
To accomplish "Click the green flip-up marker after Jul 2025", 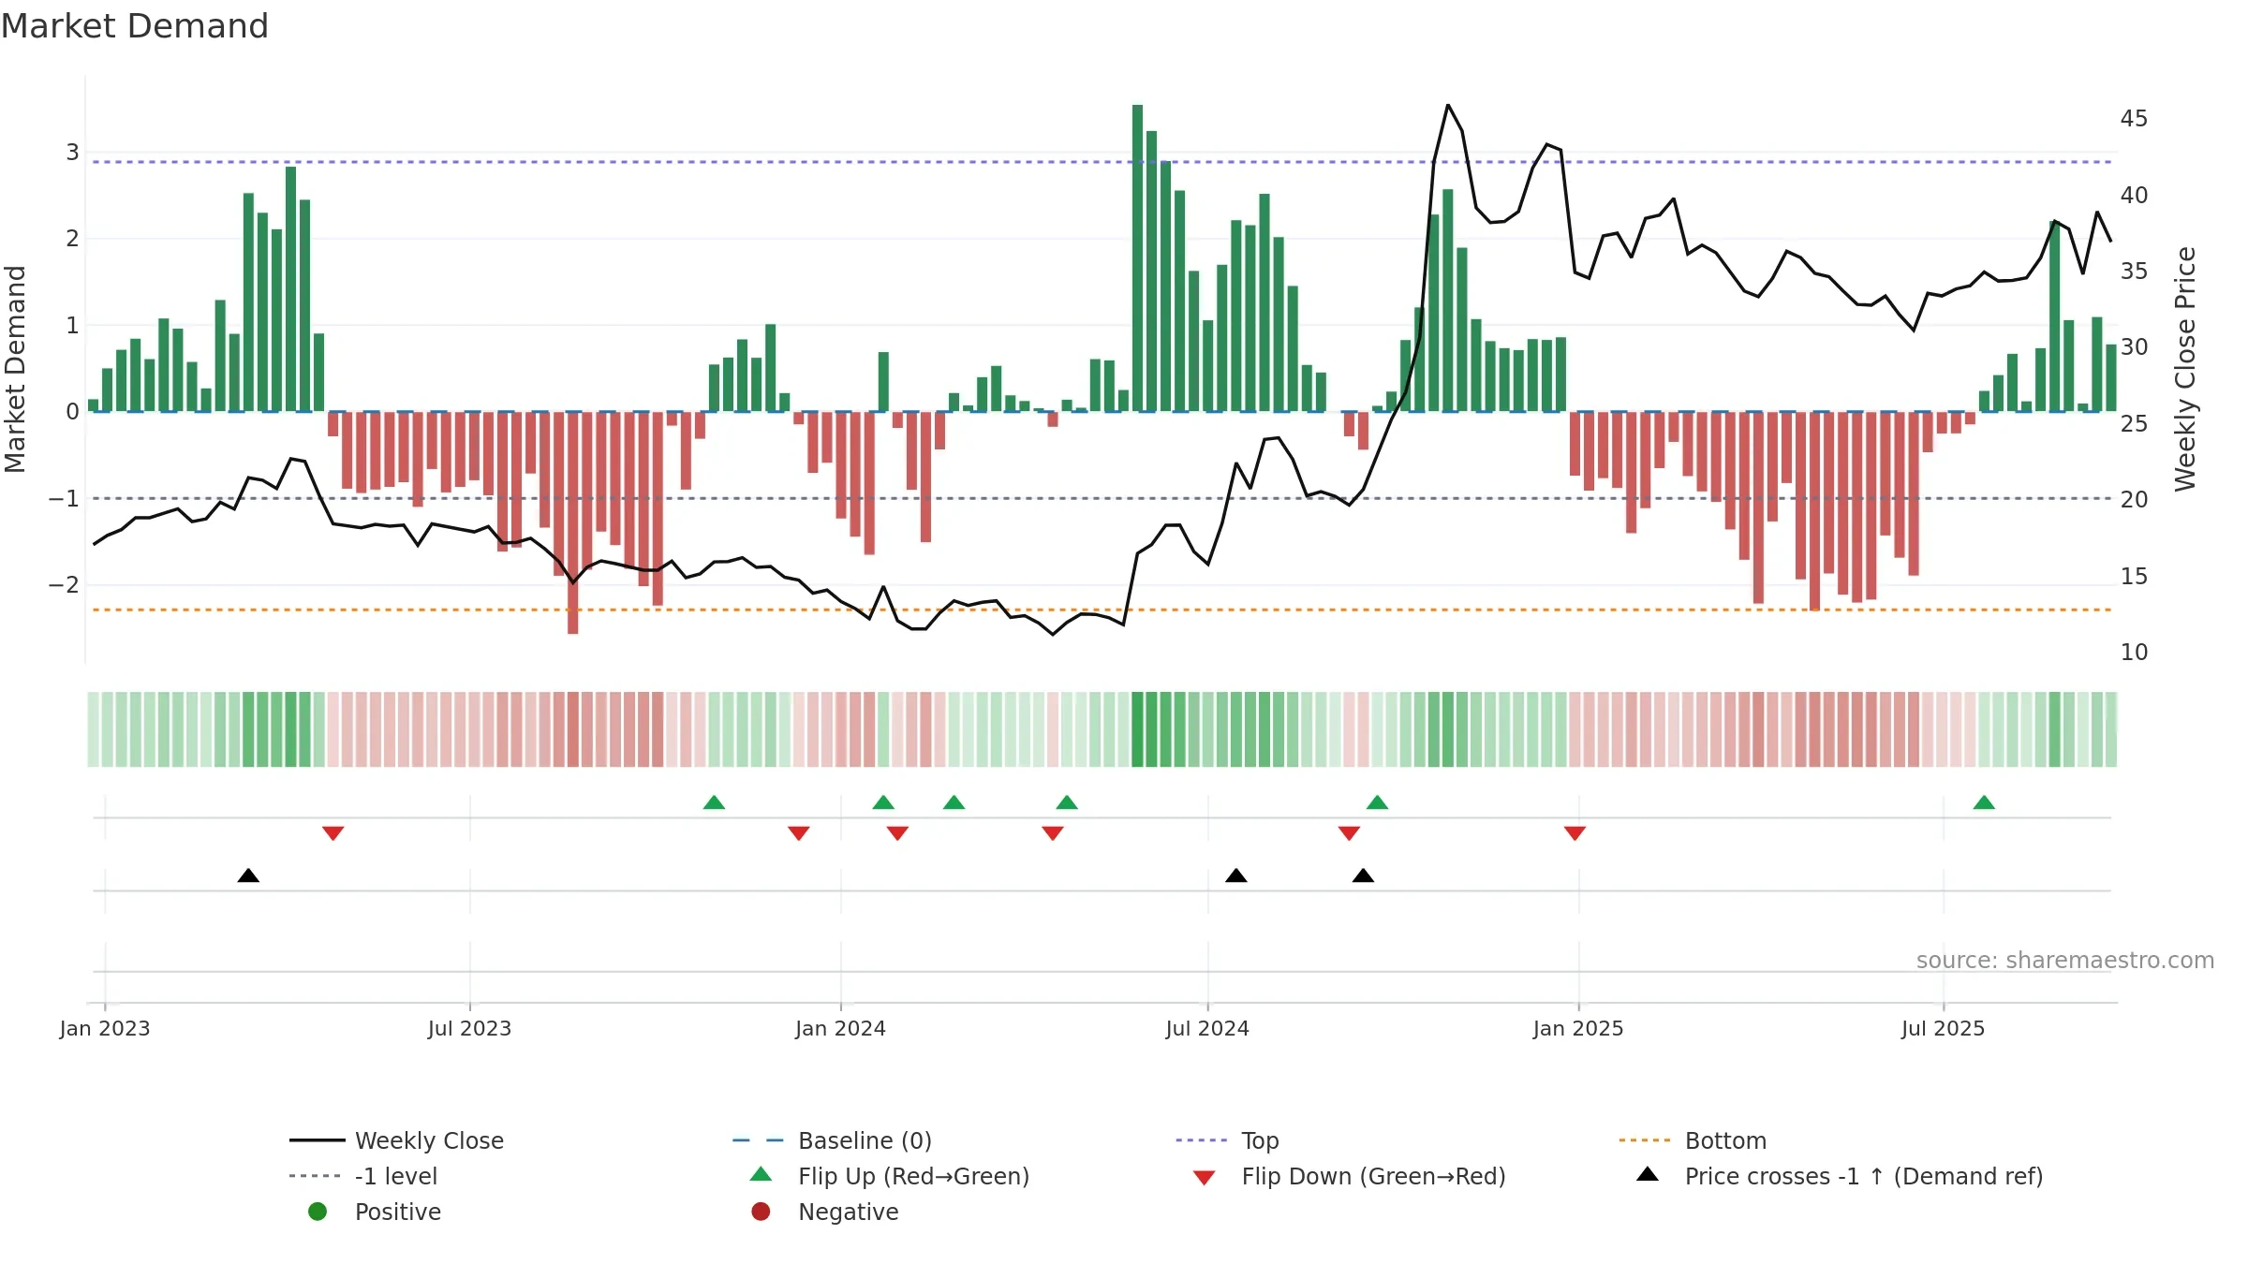I will (1984, 802).
